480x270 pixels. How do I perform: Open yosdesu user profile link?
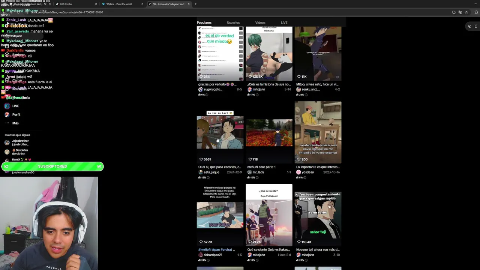pos(307,172)
